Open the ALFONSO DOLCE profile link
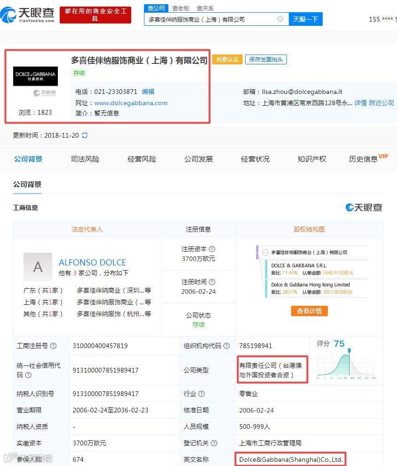Screen dimensions: 397x466 [x=92, y=263]
